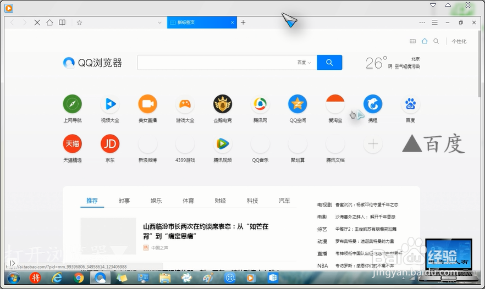The height and width of the screenshot is (289, 485).
Task: Open the three-dot more options menu
Action: [422, 23]
